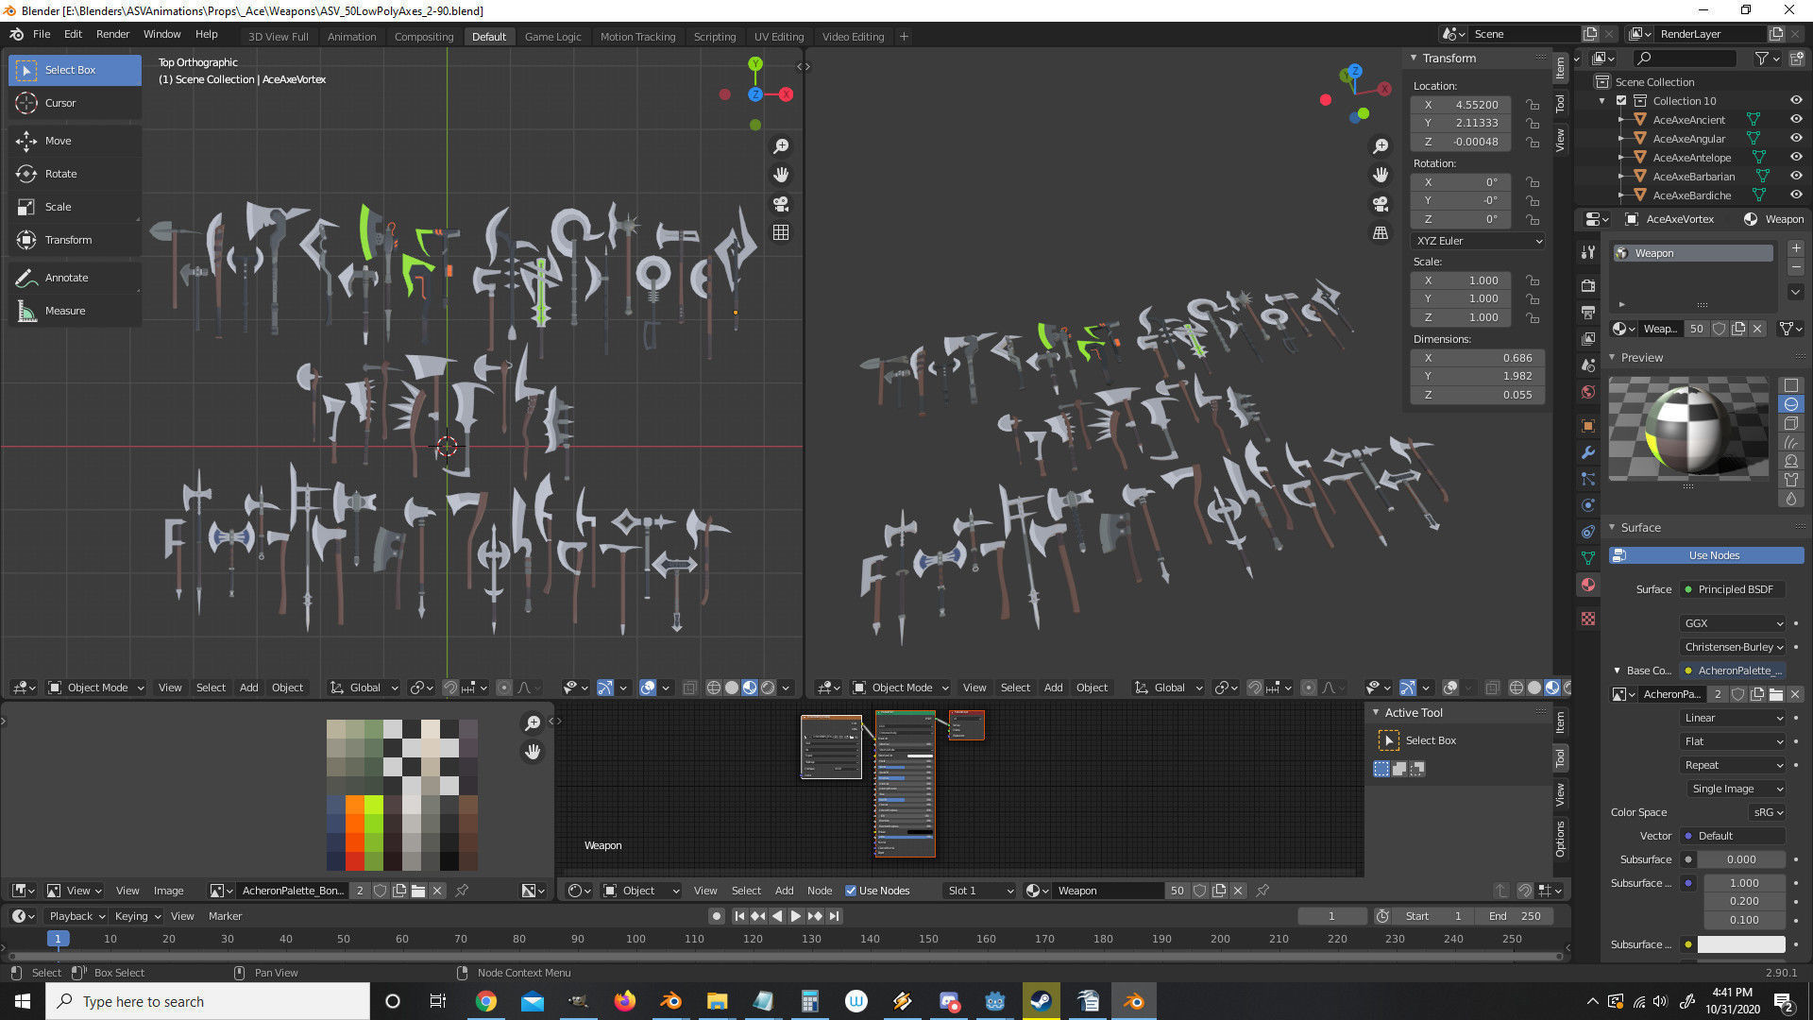Select the Annotate tool
The height and width of the screenshot is (1020, 1813).
tap(66, 278)
